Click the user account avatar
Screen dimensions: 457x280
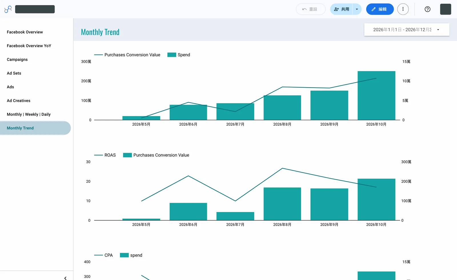point(446,9)
